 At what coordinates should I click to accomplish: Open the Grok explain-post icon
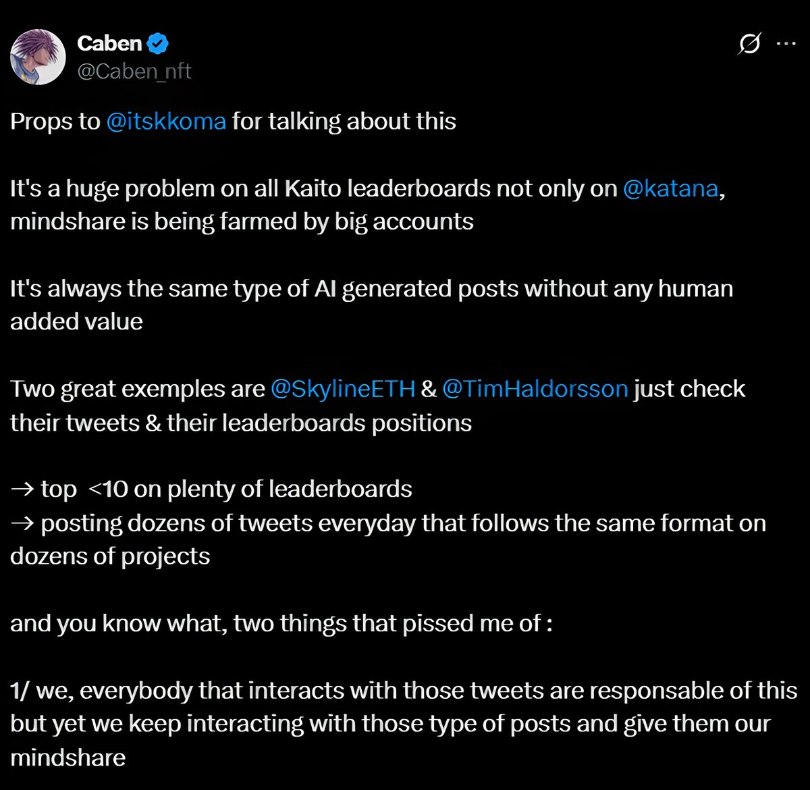click(750, 44)
